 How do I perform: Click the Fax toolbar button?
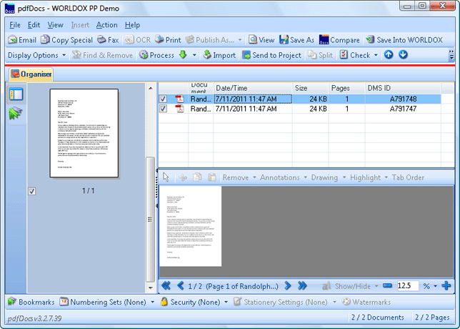tap(108, 39)
